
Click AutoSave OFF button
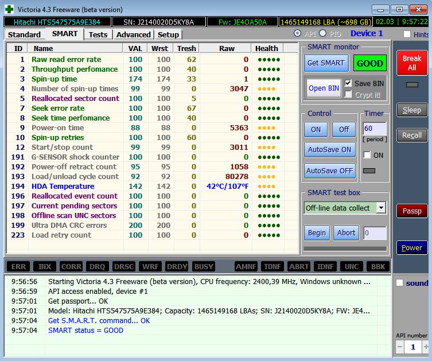coord(329,171)
